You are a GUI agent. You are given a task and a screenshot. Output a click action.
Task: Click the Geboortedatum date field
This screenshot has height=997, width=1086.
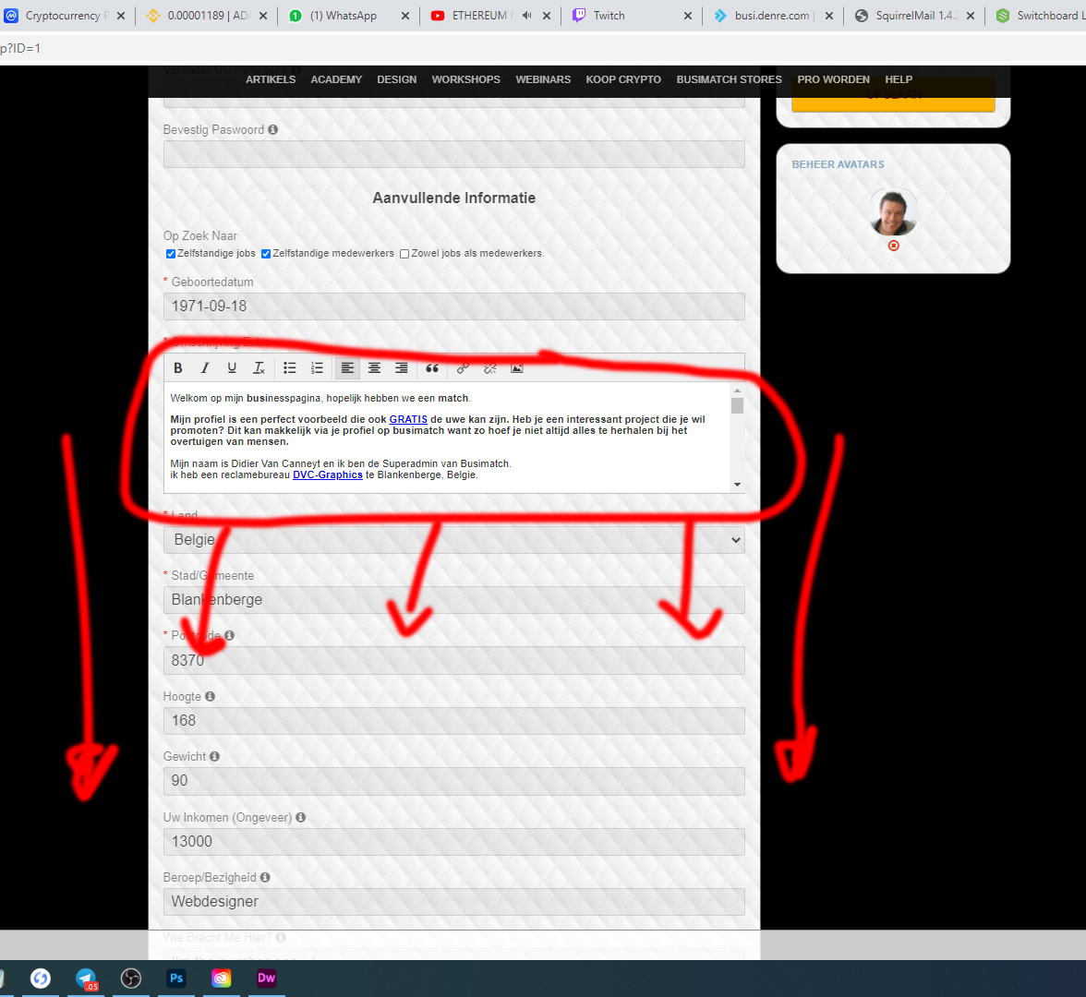tap(453, 306)
